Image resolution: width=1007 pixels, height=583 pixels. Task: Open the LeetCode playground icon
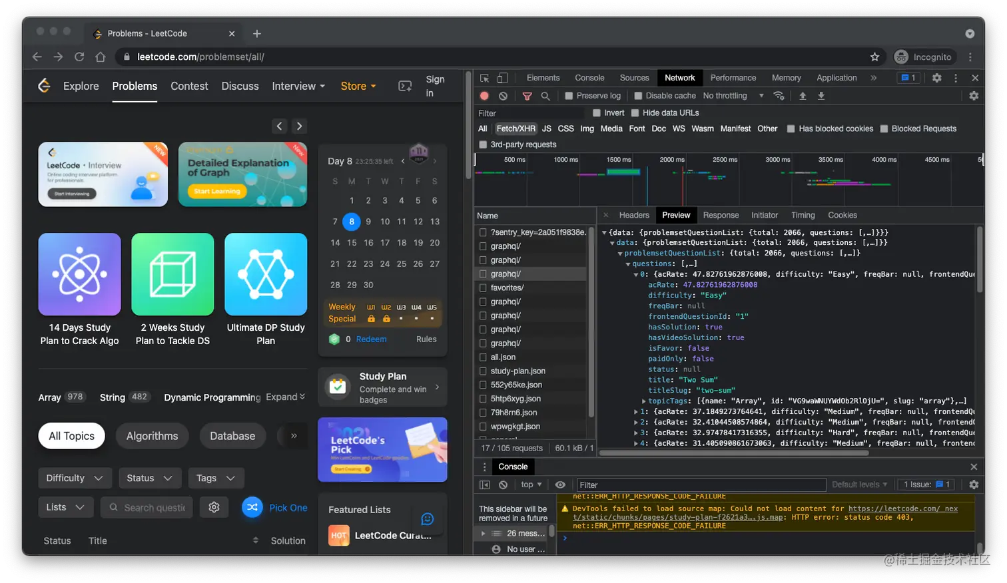[x=405, y=86]
